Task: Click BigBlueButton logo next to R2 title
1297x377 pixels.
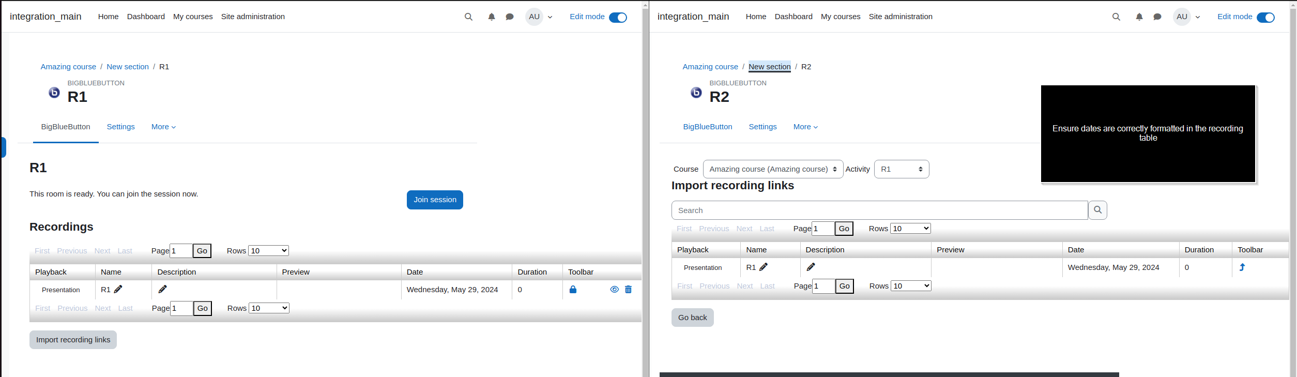Action: click(696, 93)
